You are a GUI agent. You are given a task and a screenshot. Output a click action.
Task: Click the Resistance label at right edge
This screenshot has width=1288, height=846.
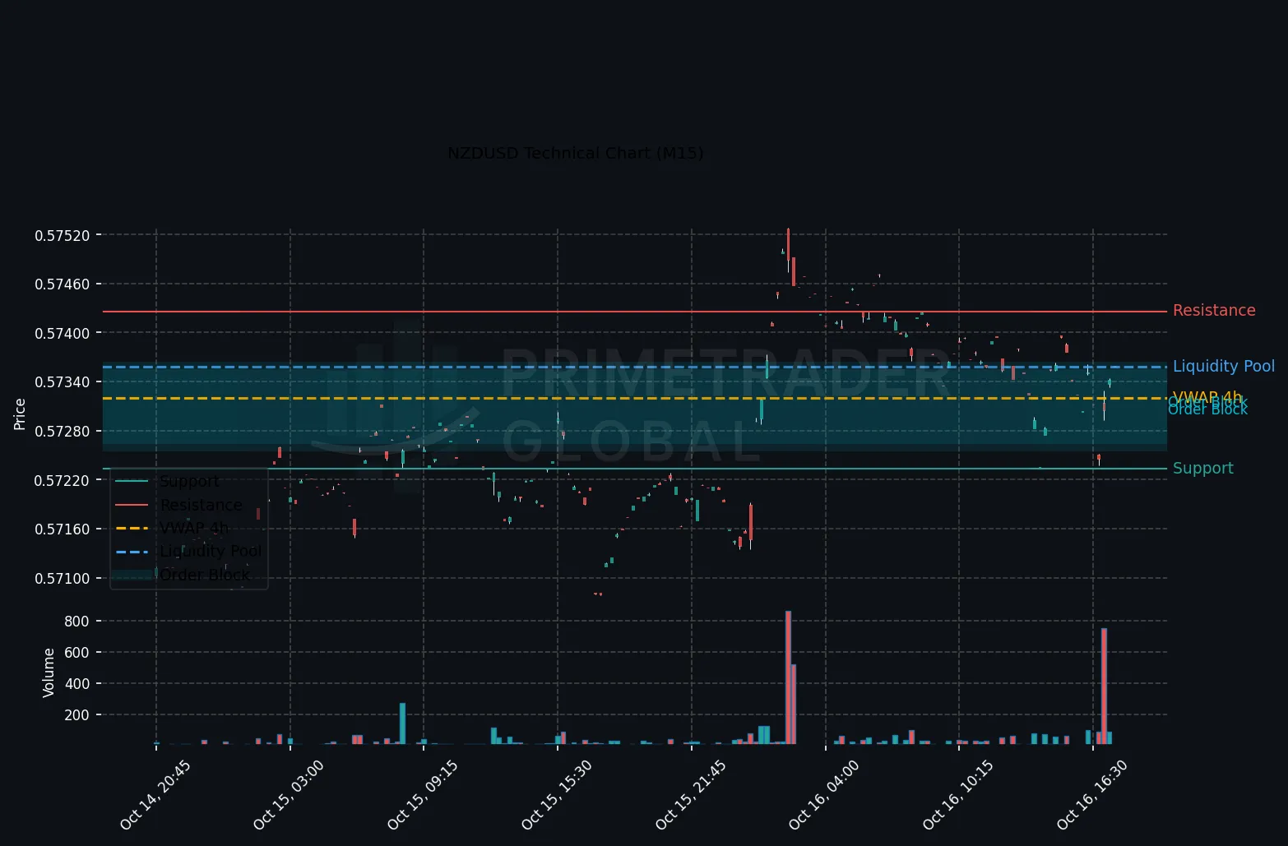(x=1214, y=311)
